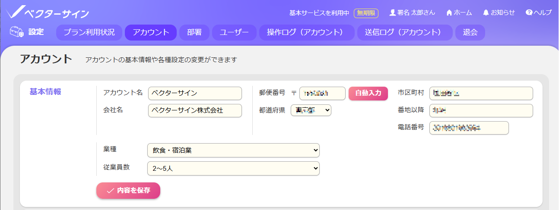This screenshot has width=559, height=210.
Task: Click the 署名 太郎さん user name
Action: (416, 13)
